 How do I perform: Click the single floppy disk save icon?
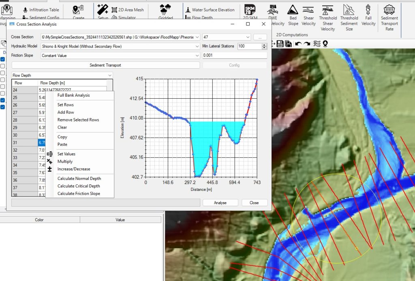pyautogui.click(x=279, y=43)
